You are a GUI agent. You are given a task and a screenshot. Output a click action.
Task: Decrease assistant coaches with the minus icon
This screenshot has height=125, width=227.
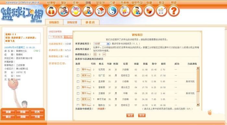click(104, 54)
